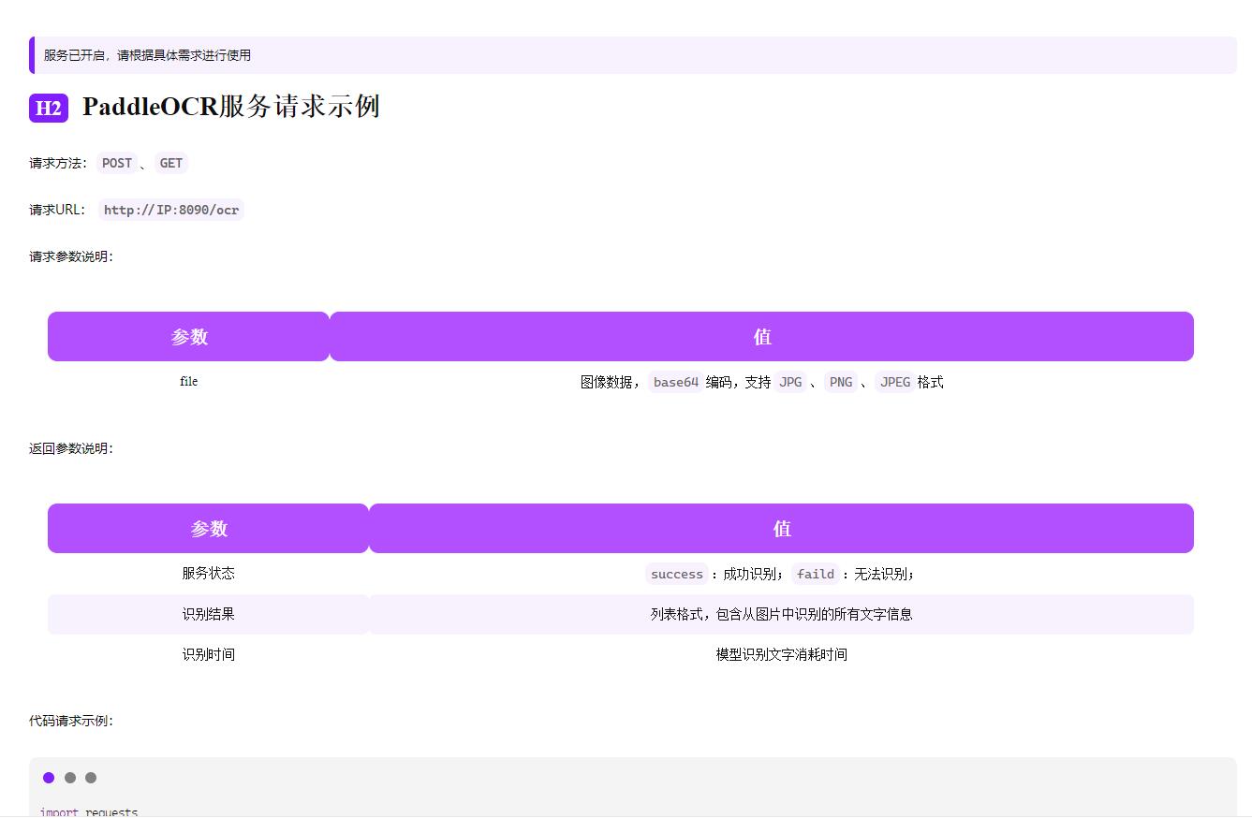Viewport: 1252px width, 818px height.
Task: Click the 参数 header of the return table
Action: pos(209,528)
